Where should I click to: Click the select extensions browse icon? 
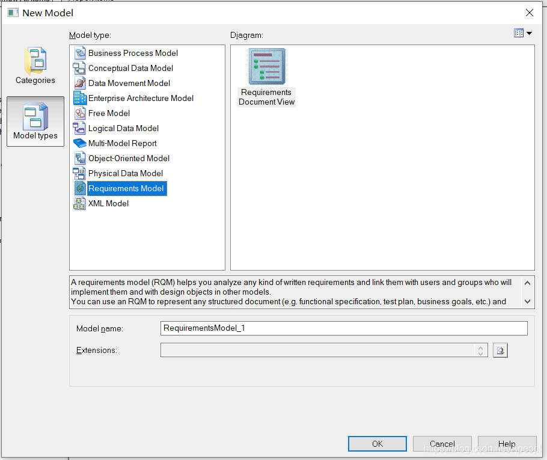tap(500, 351)
